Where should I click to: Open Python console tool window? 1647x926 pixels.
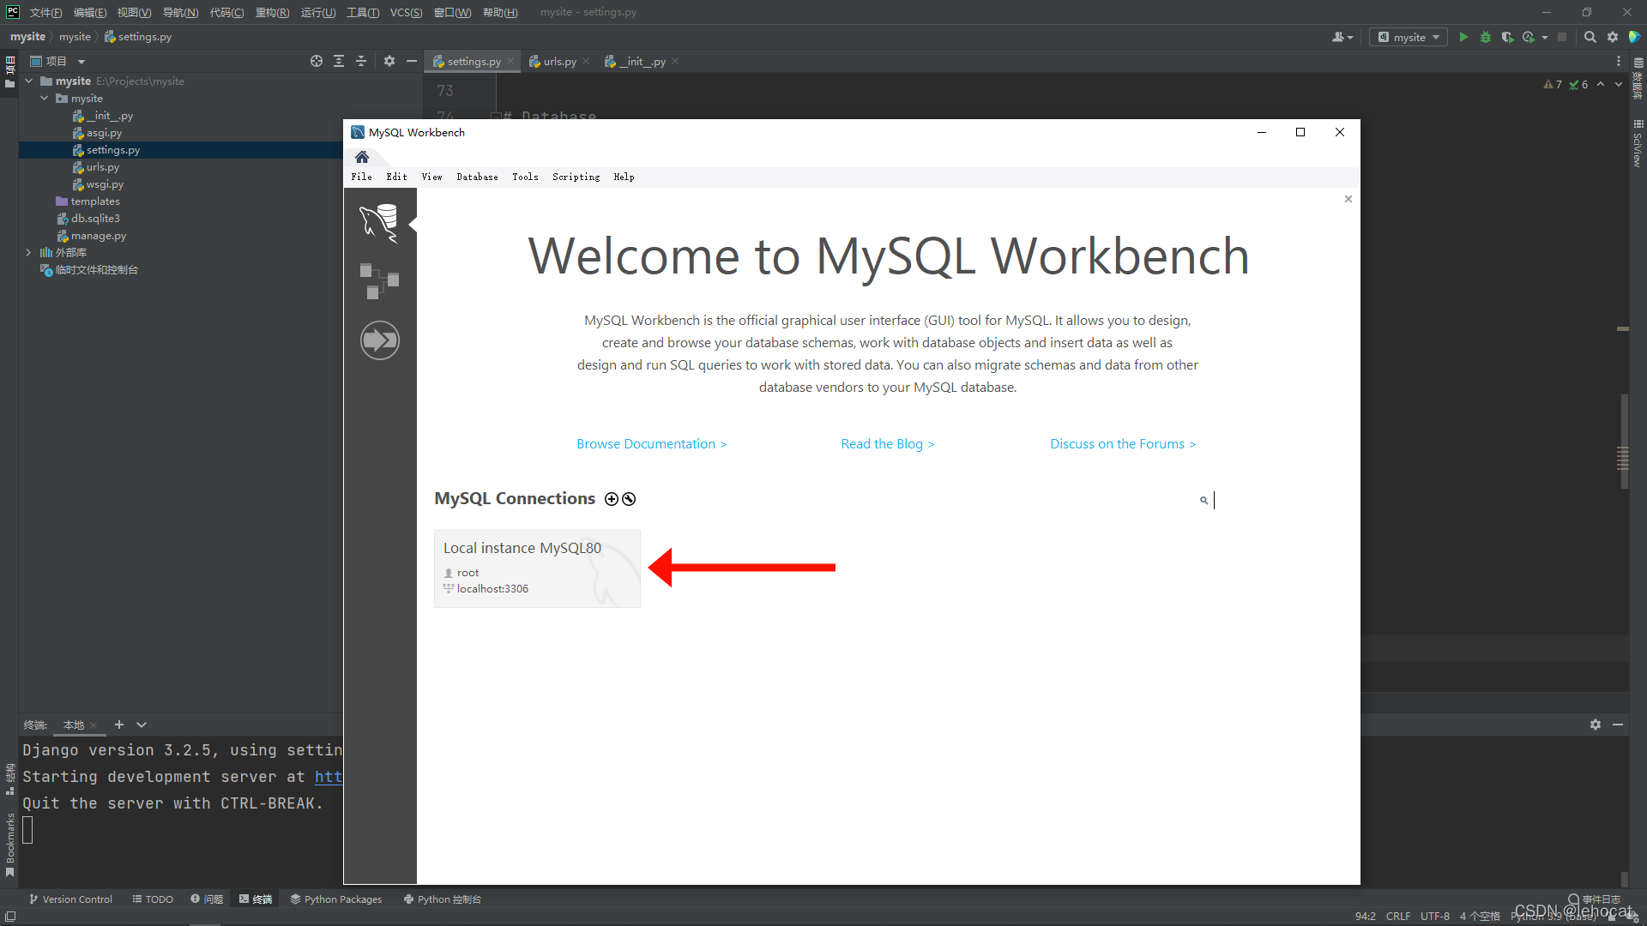(442, 899)
